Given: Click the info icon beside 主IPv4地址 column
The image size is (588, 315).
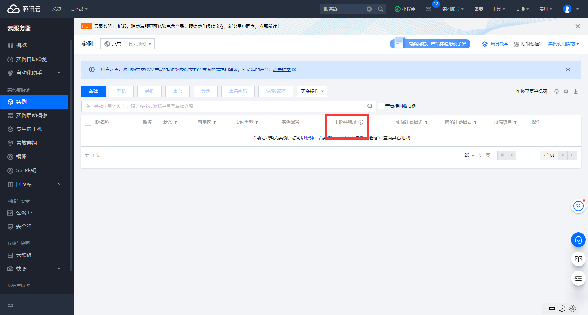Looking at the screenshot, I should [361, 122].
